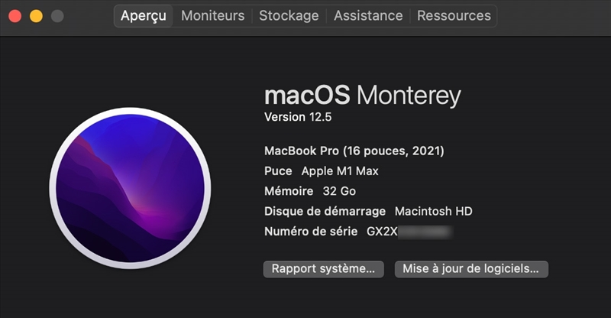Screen dimensions: 611x318
Task: Close the About This Mac window
Action: tap(15, 16)
